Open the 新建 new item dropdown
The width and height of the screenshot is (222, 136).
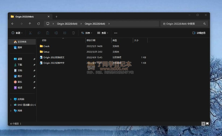point(17,33)
